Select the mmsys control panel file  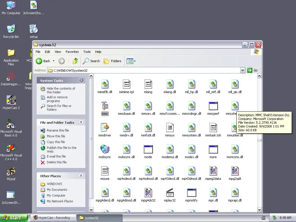pyautogui.click(x=170, y=130)
